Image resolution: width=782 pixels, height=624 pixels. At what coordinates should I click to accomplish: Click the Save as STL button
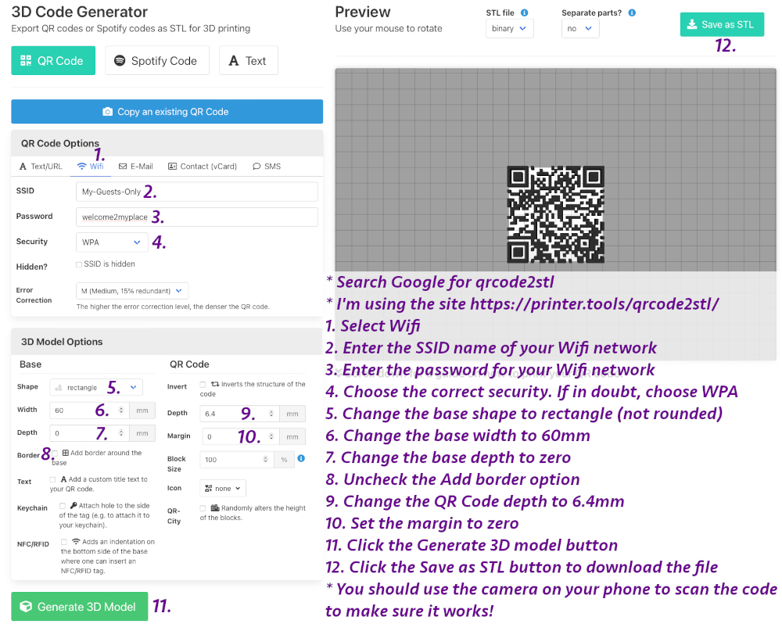[x=722, y=24]
